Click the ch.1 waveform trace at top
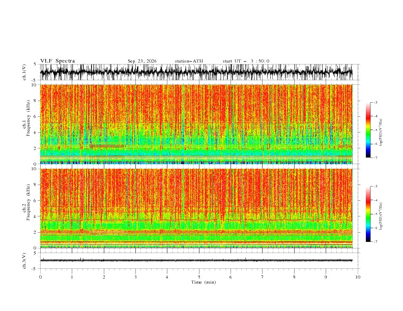The image size is (403, 311). coord(196,72)
